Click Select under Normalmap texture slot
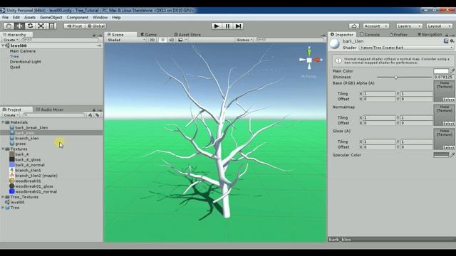The image size is (456, 256). (x=448, y=124)
